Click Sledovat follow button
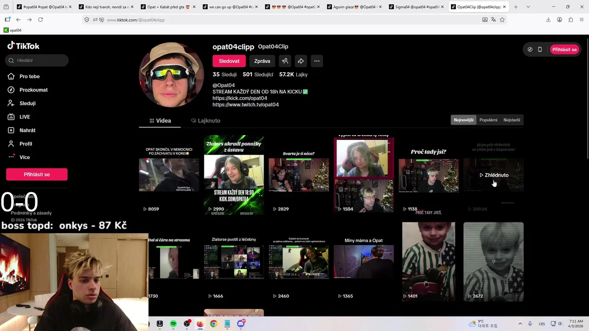Viewport: 589px width, 331px height. [229, 61]
